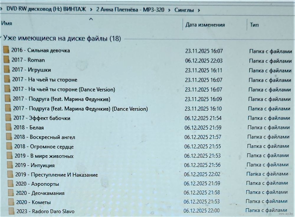
Task: Collapse the 'Уже имеющиеся на диске файлы' group
Action: [x=1, y=39]
